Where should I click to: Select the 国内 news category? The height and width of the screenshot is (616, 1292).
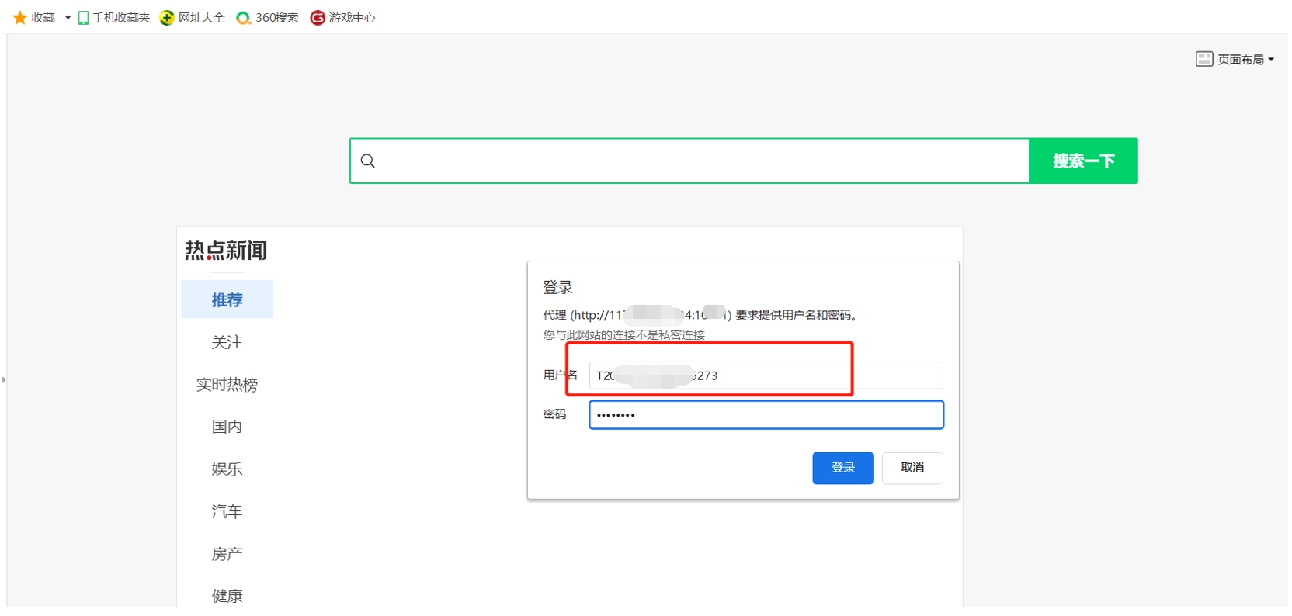tap(227, 427)
